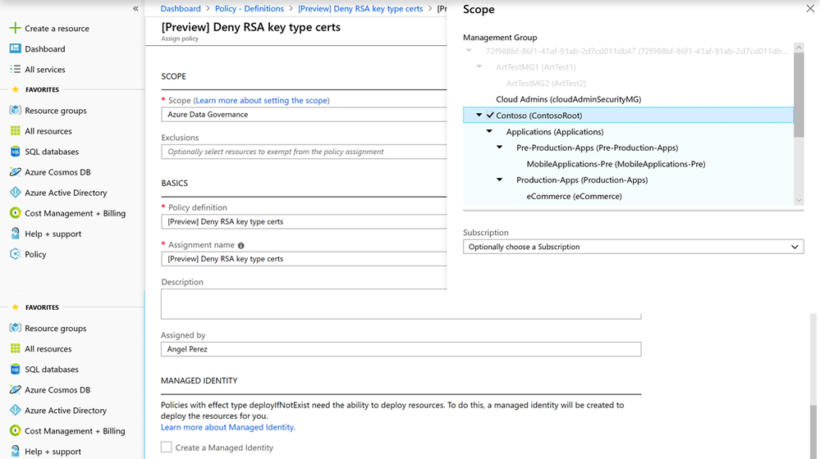The width and height of the screenshot is (820, 459).
Task: Click the info icon beside Assignment name
Action: [241, 245]
